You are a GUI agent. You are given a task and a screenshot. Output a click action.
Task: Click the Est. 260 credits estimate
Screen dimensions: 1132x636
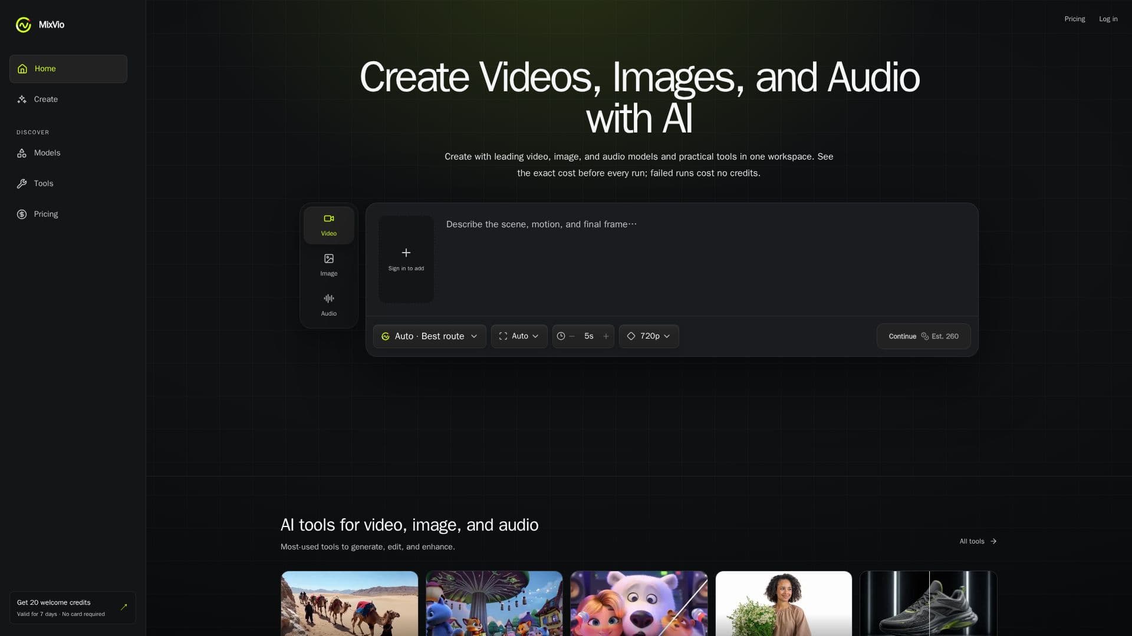click(x=940, y=336)
